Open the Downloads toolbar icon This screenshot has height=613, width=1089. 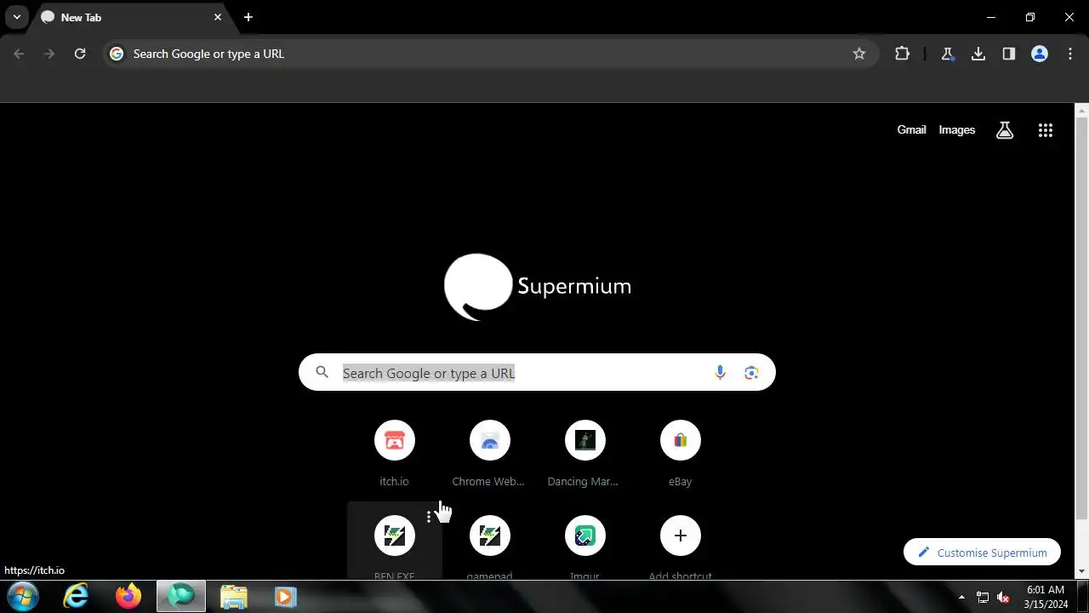click(978, 54)
